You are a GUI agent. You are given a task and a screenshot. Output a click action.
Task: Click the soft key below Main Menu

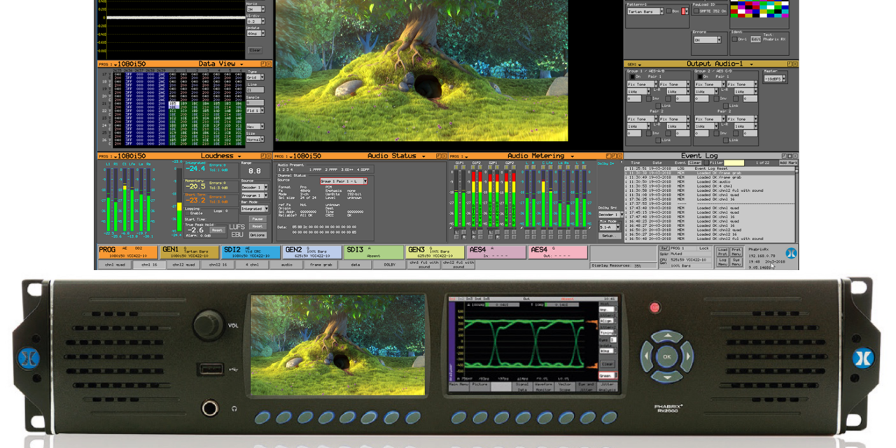click(458, 417)
